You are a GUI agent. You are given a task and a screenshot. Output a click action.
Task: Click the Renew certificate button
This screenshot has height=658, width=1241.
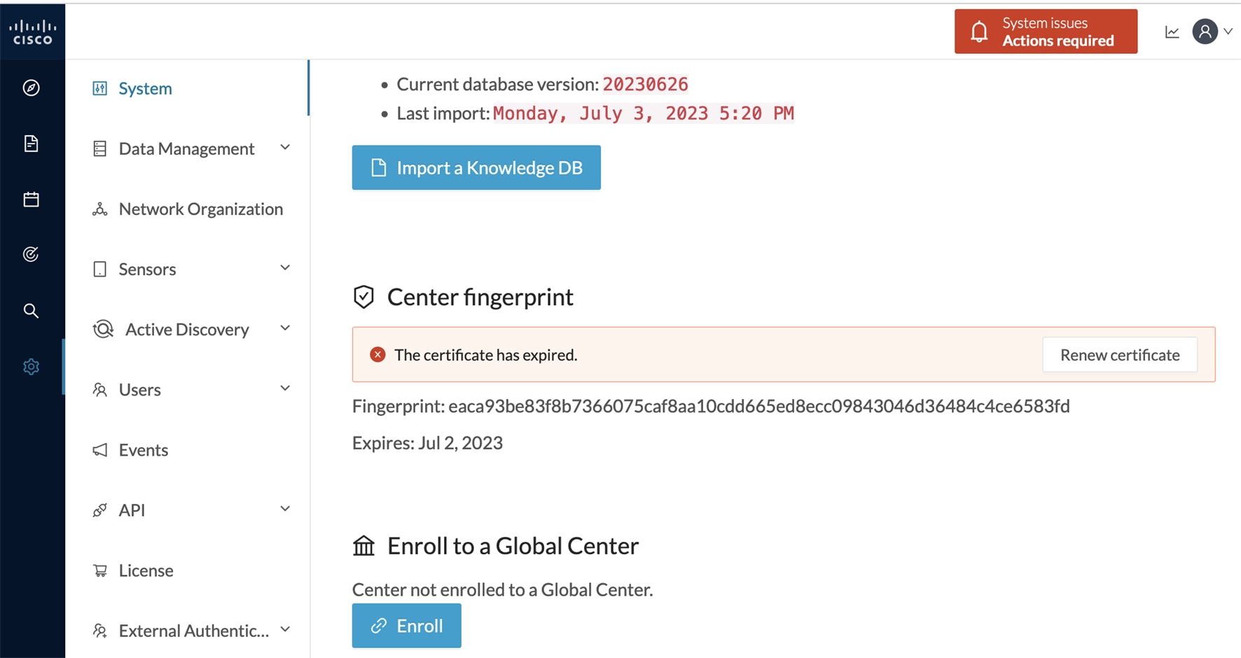[x=1119, y=355]
